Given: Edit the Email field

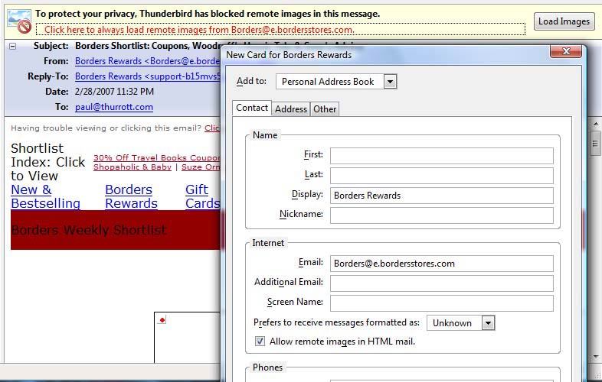Looking at the screenshot, I should (441, 264).
